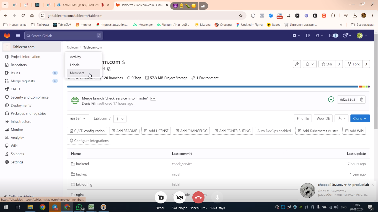Screen dimensions: 378x212
Task: Open Deployments in the sidebar
Action: point(32,105)
